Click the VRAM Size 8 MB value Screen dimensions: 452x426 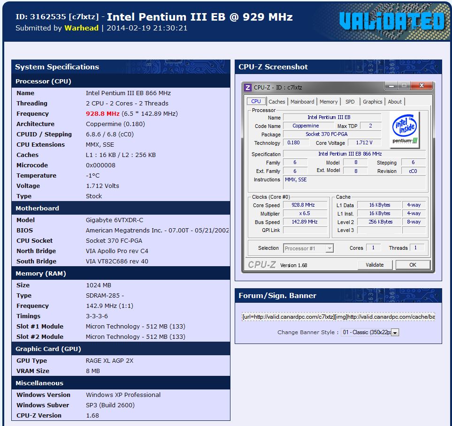pos(93,371)
